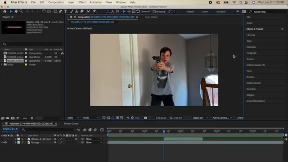Toggle the Snapping checkbox
Screen dimensions: 288x162
154,12
